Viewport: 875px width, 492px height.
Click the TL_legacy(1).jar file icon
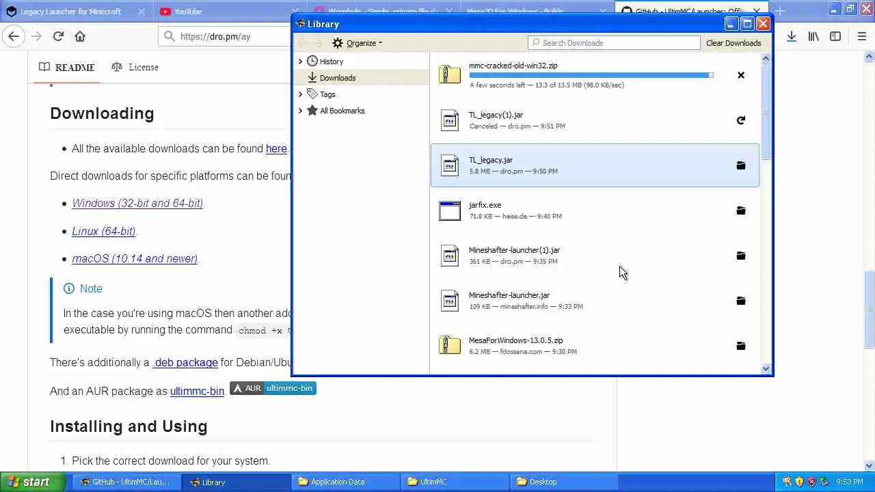point(450,120)
